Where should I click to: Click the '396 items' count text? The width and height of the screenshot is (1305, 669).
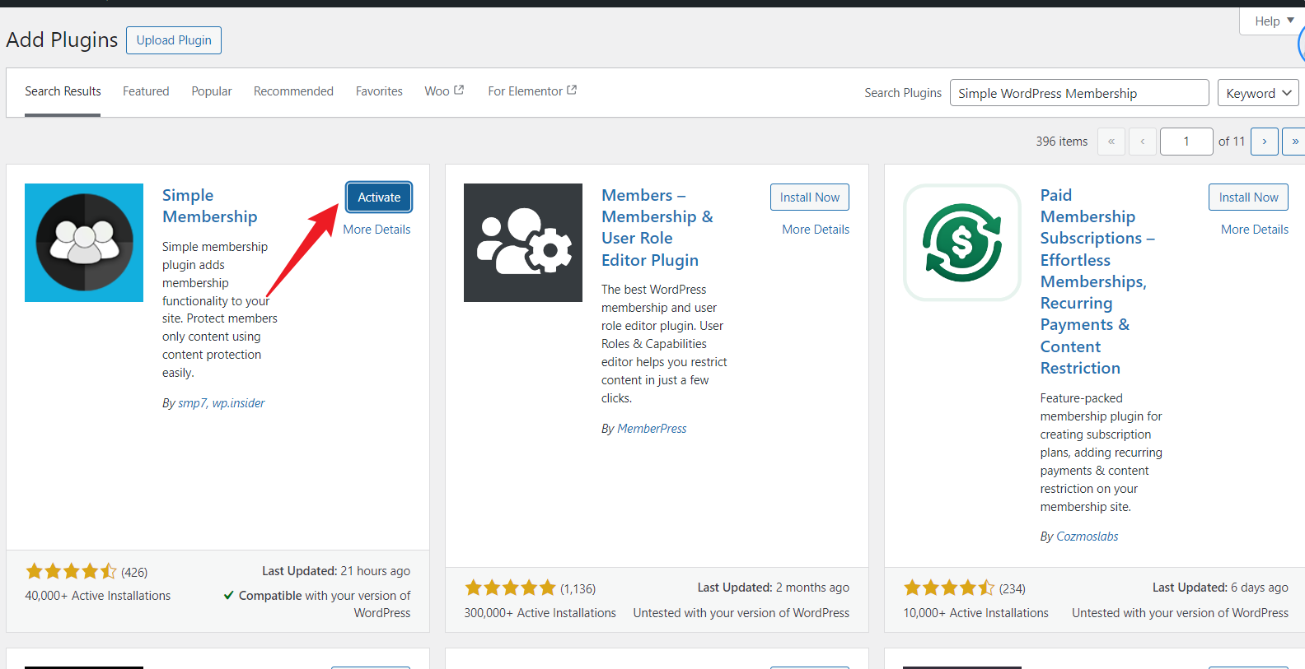tap(1062, 142)
